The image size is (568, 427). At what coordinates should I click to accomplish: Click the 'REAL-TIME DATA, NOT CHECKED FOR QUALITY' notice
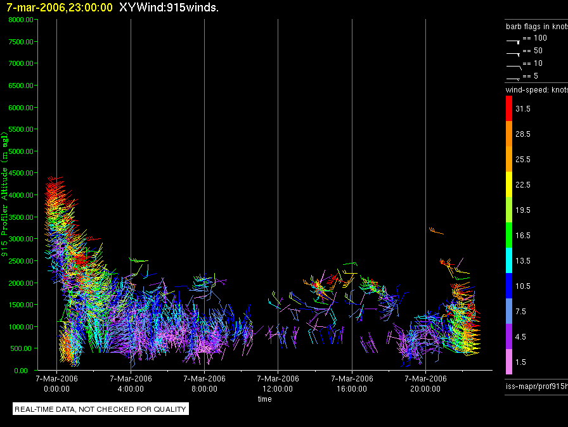coord(100,409)
